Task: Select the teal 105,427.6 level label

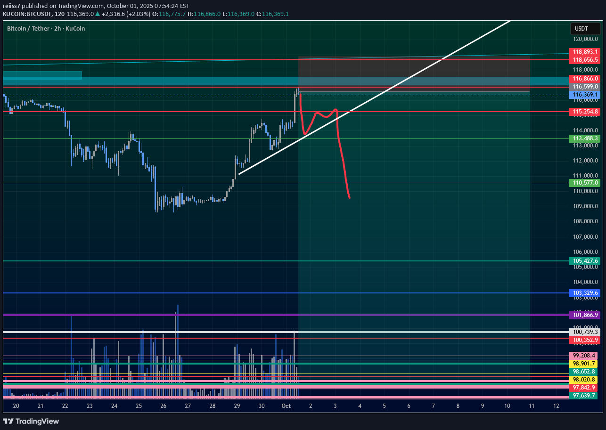Action: (584, 261)
